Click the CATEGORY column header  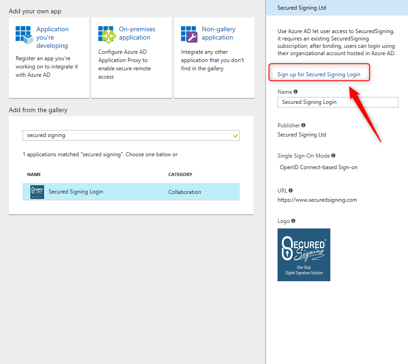coord(180,175)
